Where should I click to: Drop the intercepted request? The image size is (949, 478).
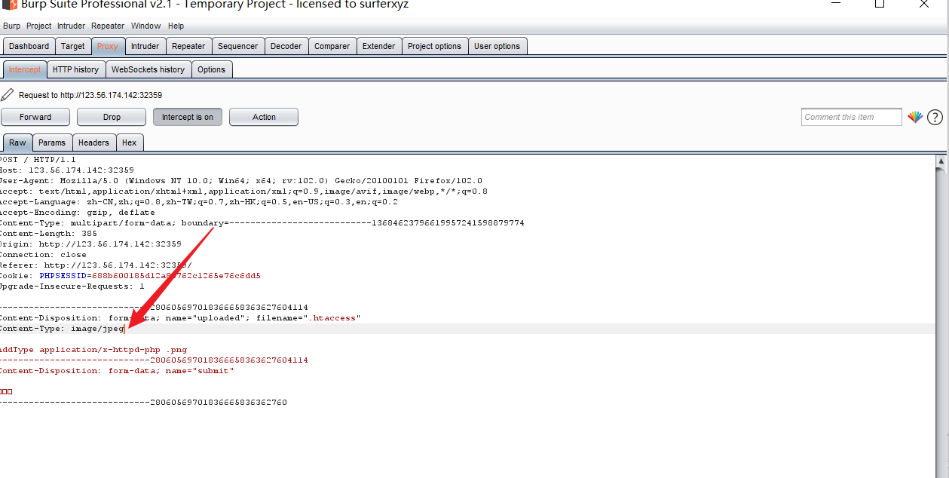tap(112, 117)
